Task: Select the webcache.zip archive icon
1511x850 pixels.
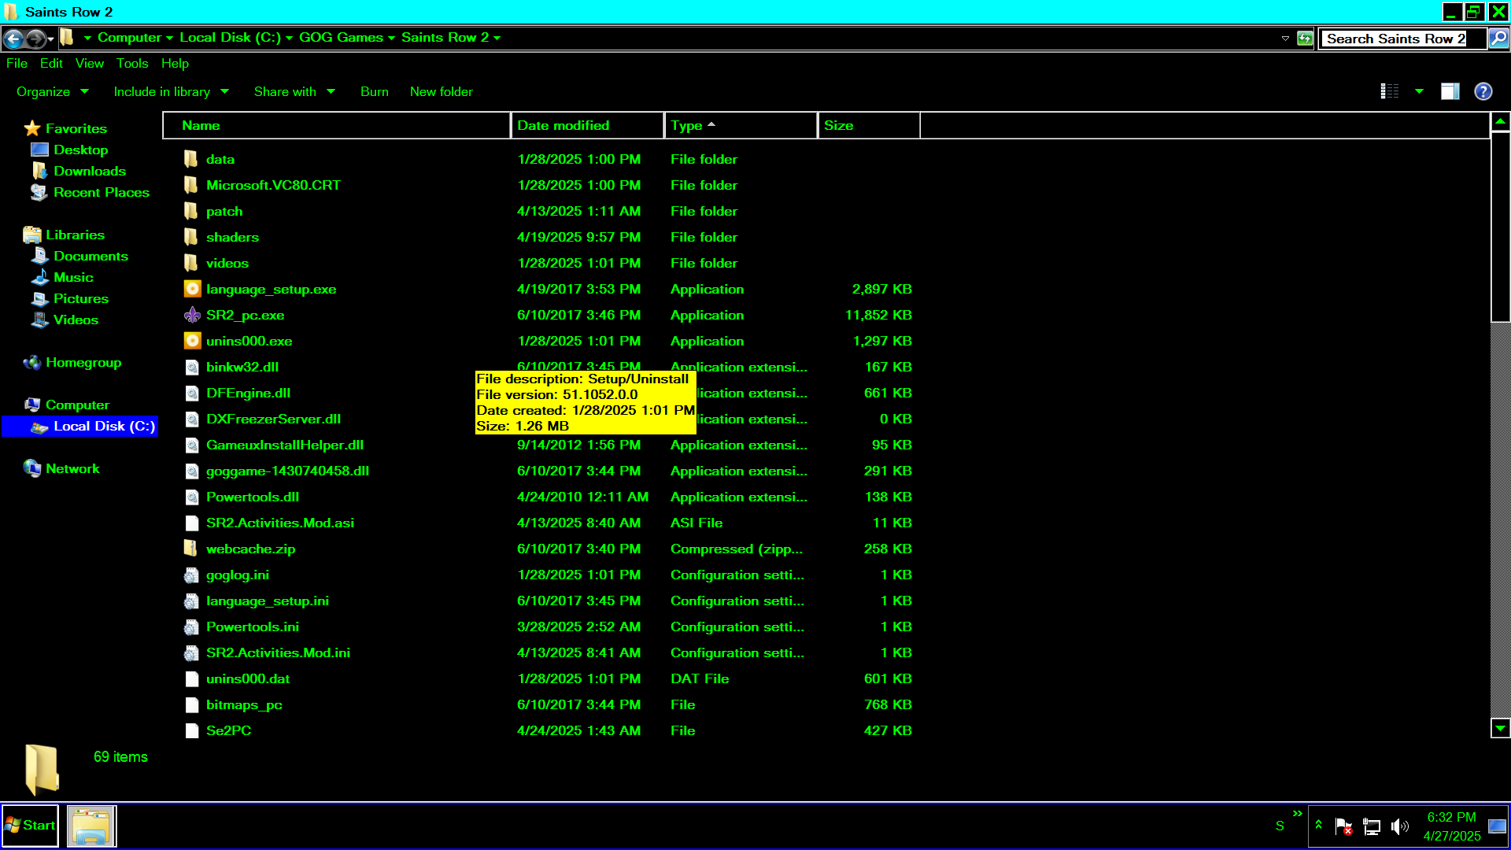Action: (x=191, y=549)
